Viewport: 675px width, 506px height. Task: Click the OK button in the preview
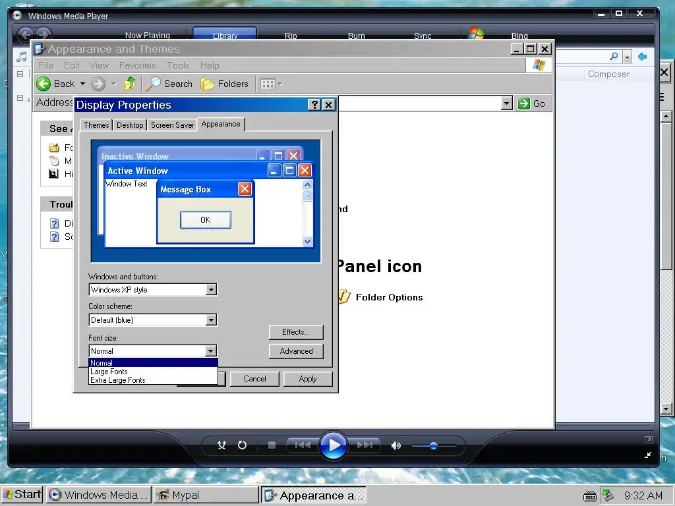click(x=206, y=220)
